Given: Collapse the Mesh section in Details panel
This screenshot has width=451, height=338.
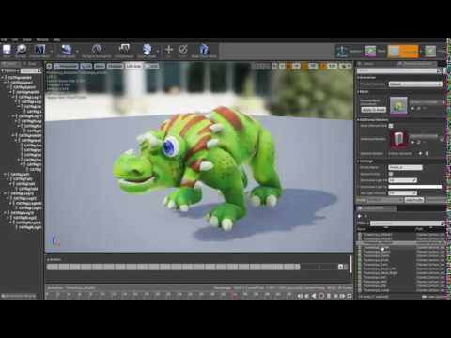Looking at the screenshot, I should [x=359, y=92].
